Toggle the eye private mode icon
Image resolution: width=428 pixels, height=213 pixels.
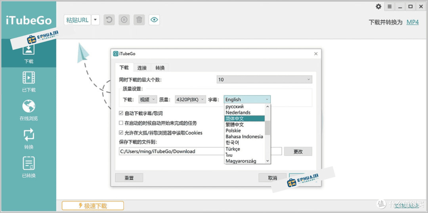click(x=154, y=20)
